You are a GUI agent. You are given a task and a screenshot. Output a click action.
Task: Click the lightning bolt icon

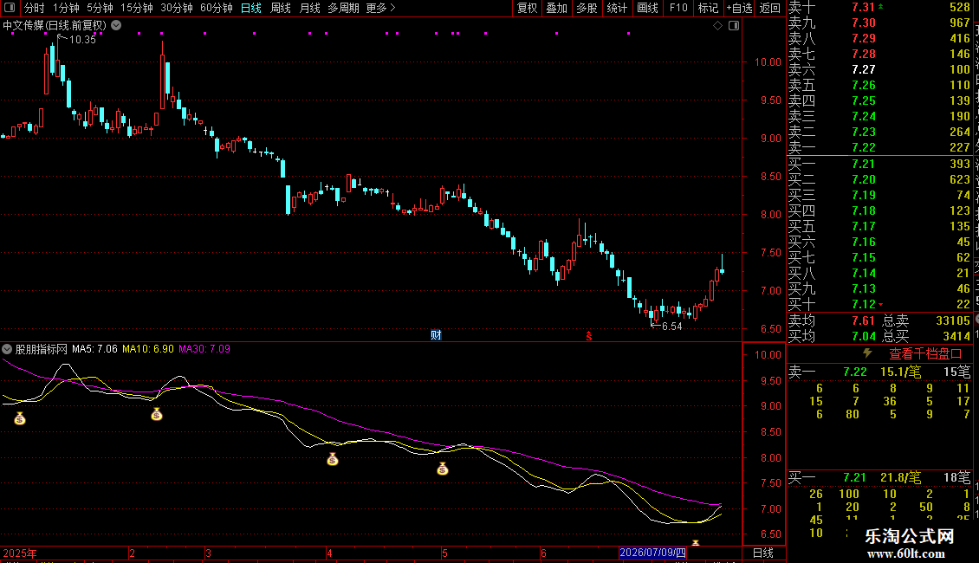point(867,353)
